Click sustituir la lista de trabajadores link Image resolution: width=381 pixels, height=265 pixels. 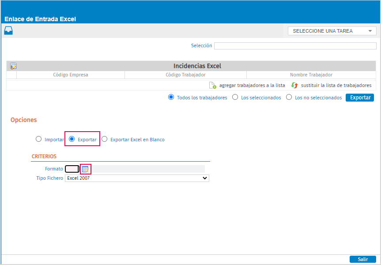tap(336, 85)
